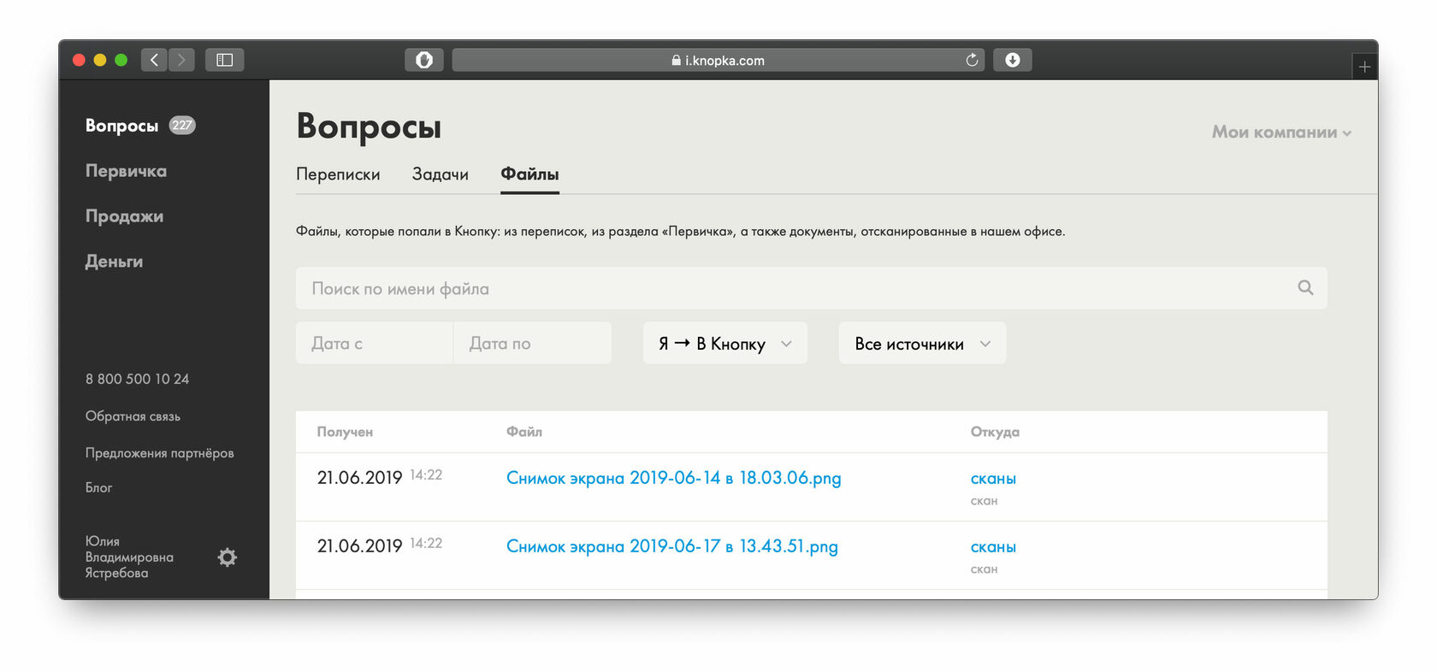This screenshot has width=1437, height=672.
Task: Open Вопросы in the left sidebar
Action: [x=121, y=126]
